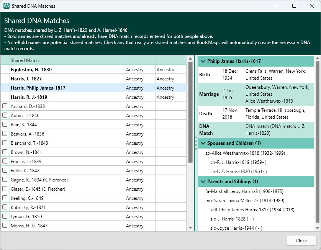This screenshot has width=321, height=250.
Task: Select mother Sarah Lavina Miller-73
Action: click(x=245, y=201)
